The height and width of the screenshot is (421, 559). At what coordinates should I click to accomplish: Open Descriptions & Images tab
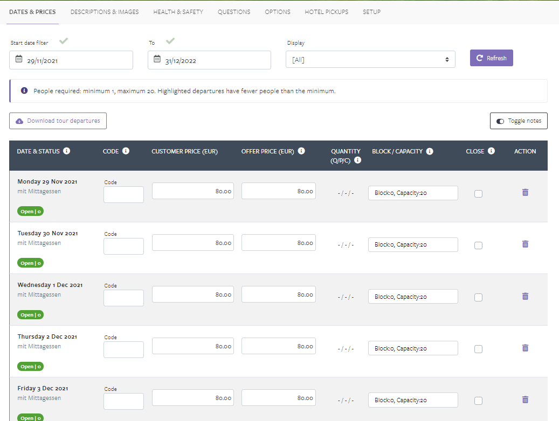105,12
